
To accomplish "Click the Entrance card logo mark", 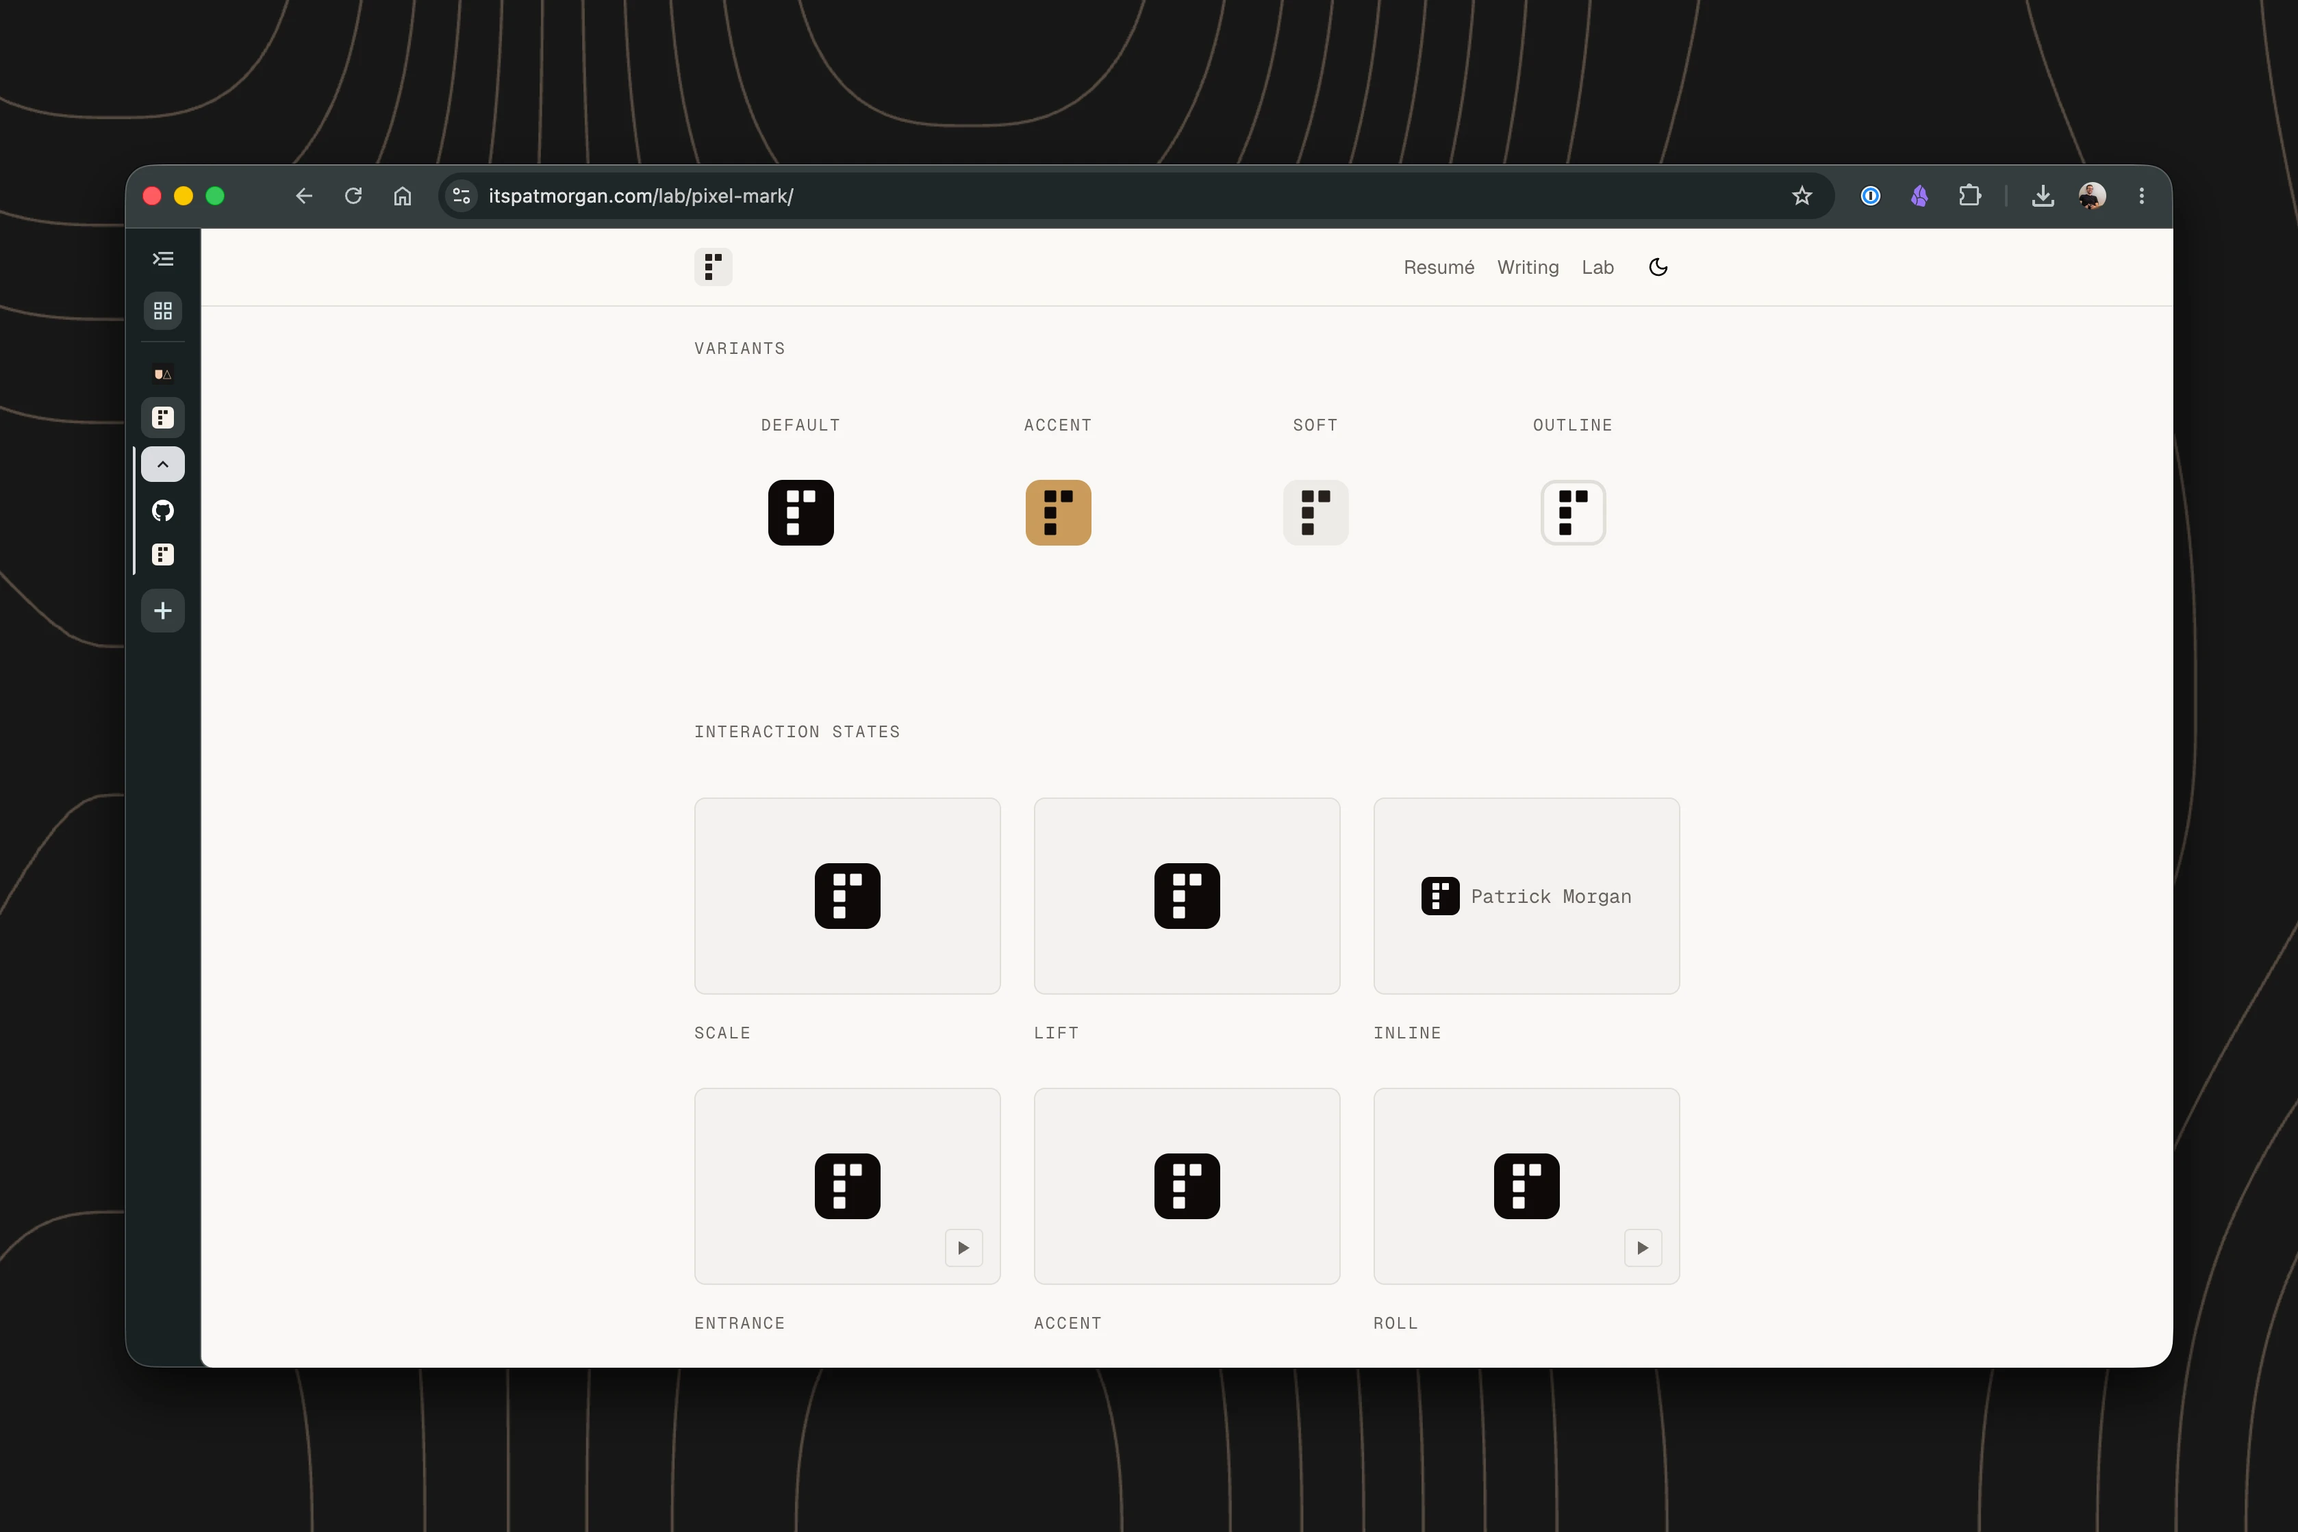I will 847,1186.
